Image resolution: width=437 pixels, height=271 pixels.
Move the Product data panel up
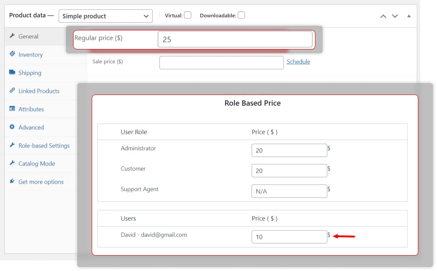[x=383, y=16]
